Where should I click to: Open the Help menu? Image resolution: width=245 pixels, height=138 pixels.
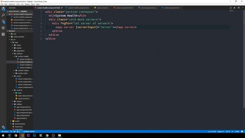[x=38, y=4]
